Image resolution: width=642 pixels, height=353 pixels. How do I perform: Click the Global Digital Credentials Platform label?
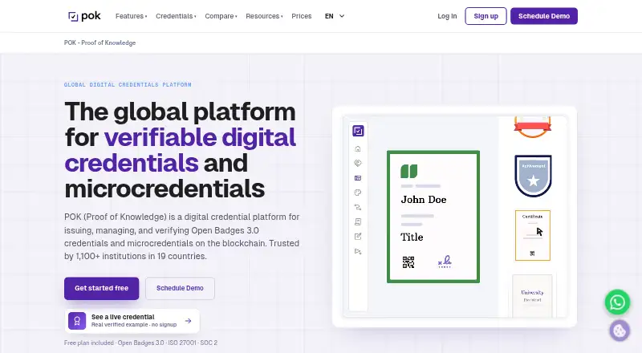[x=128, y=85]
